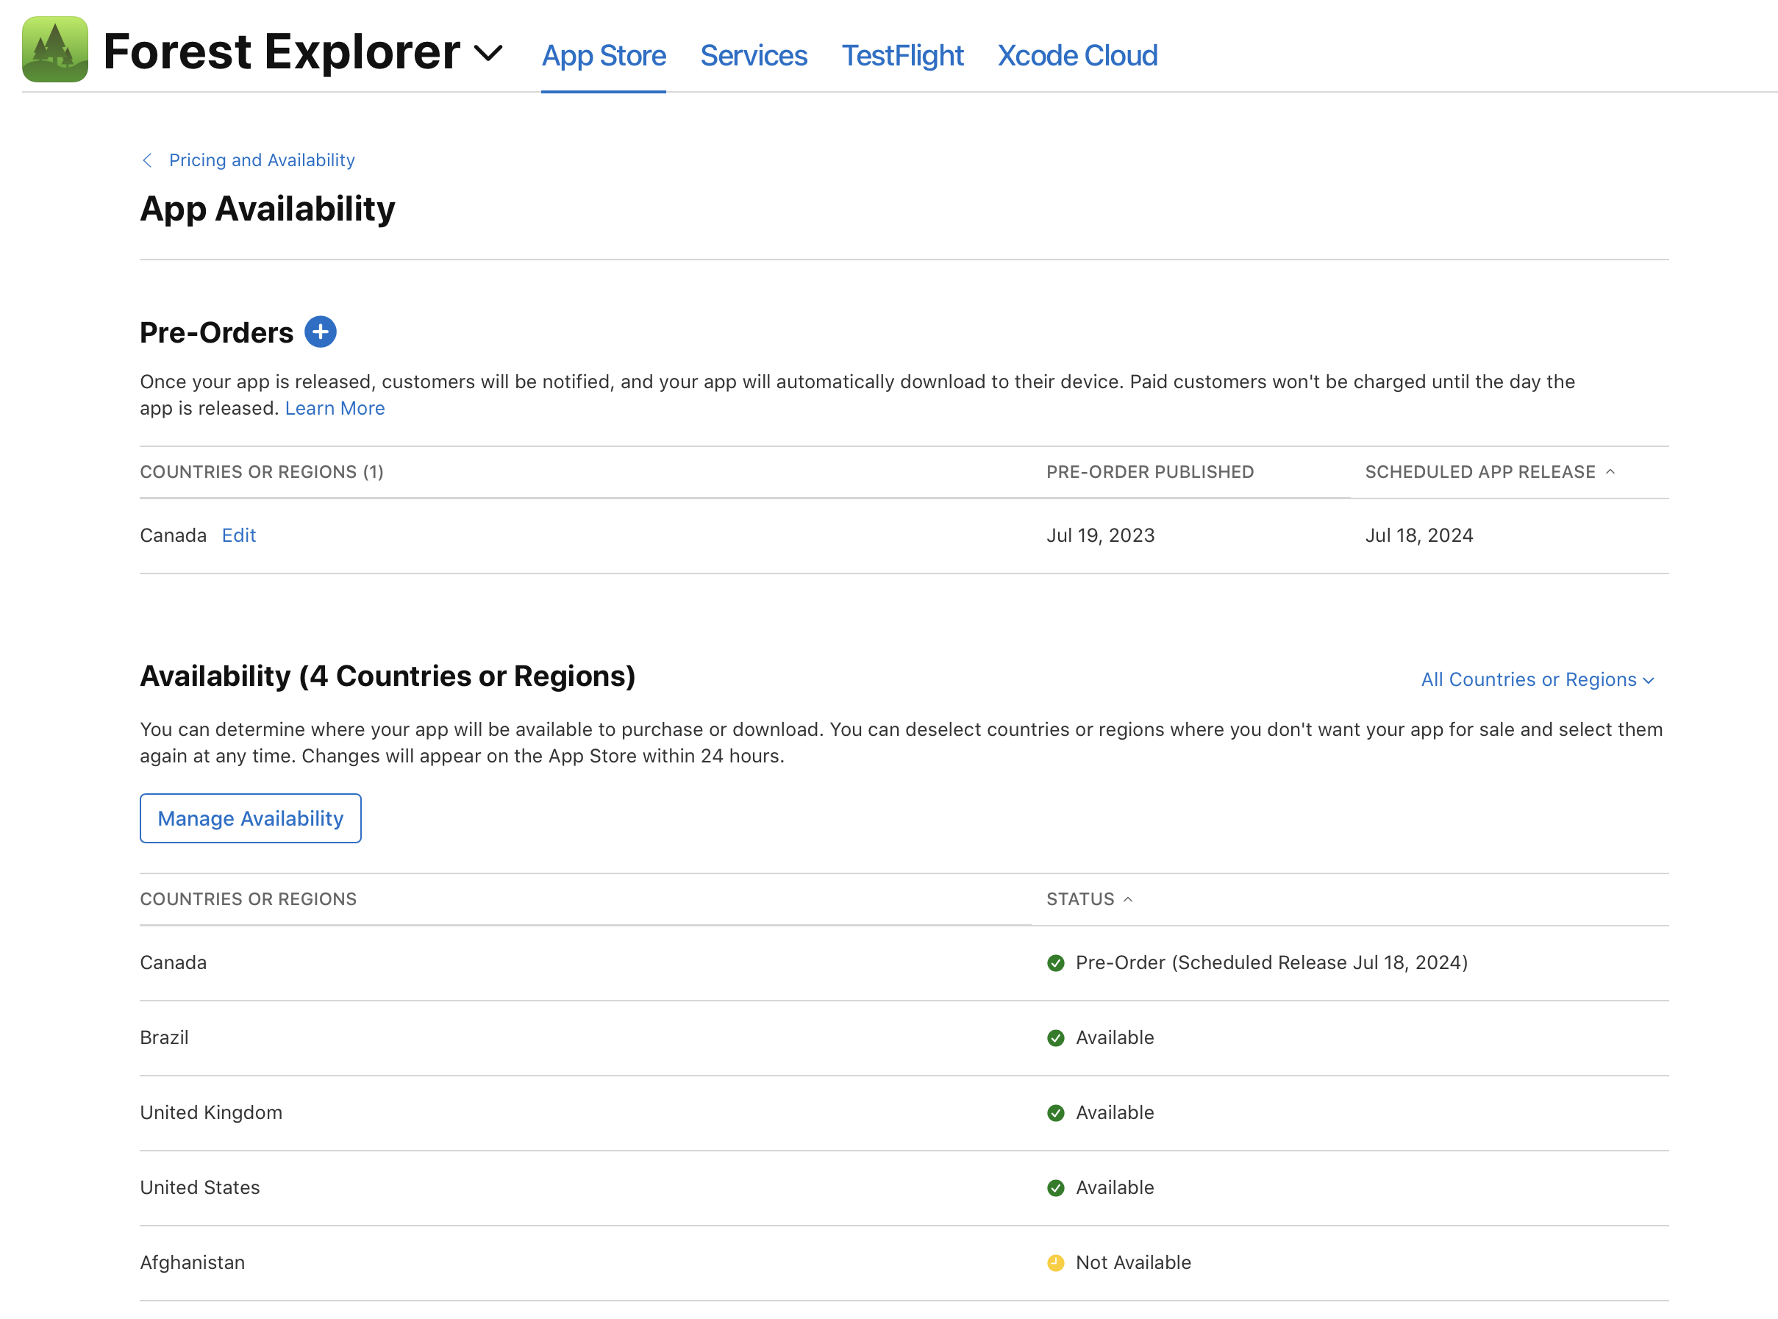Viewport: 1778px width, 1319px height.
Task: Toggle Canada pre-order availability status
Action: pyautogui.click(x=237, y=535)
